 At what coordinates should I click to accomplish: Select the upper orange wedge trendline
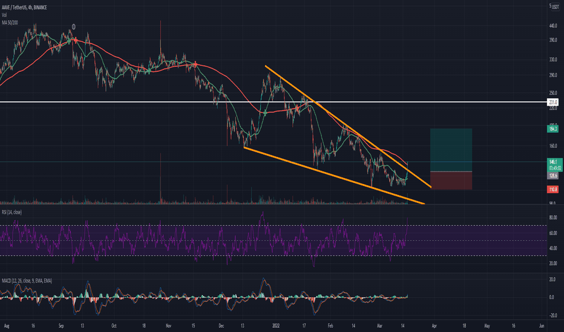pos(348,126)
